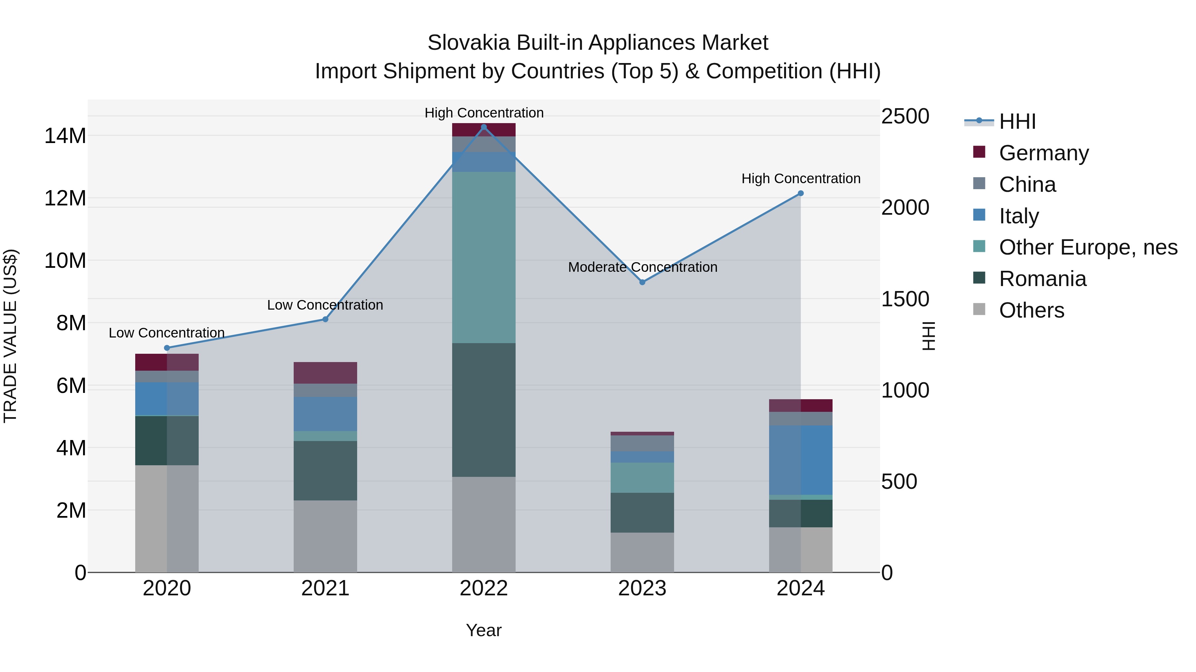Screen dimensions: 1196x672
Task: Click the 2020 Others gray bar segment
Action: coord(167,518)
